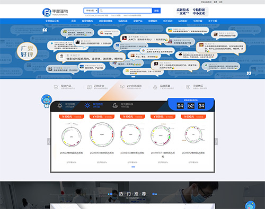The width and height of the screenshot is (265, 209).
Task: Open the first hot-search keyword link below search
Action: click(96, 15)
